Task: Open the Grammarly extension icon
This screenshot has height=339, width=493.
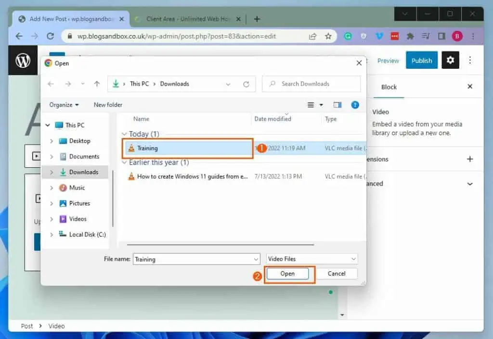Action: (348, 36)
